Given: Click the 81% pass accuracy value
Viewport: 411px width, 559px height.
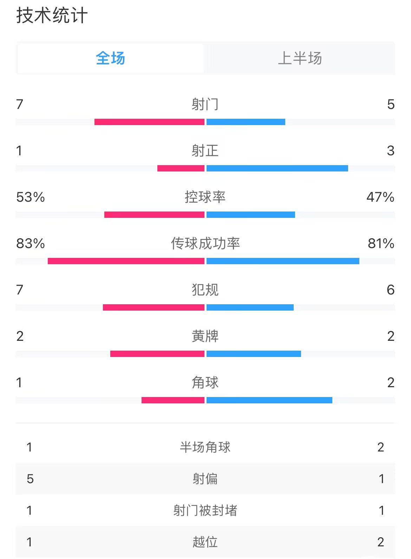Looking at the screenshot, I should [x=381, y=243].
